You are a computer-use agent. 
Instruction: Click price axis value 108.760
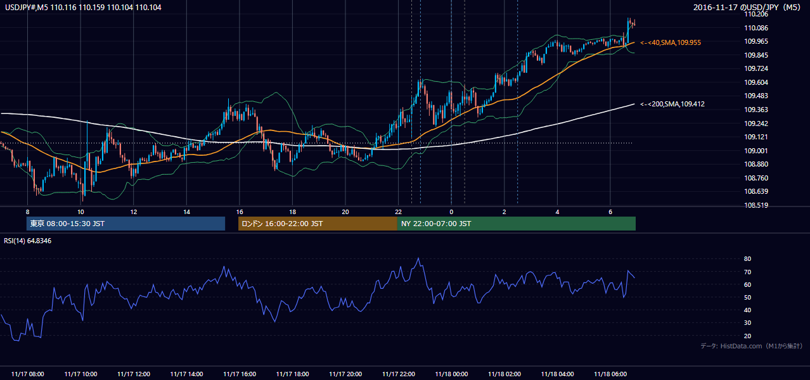(755, 178)
